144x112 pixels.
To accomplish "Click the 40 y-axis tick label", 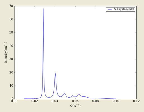I will click(11, 46).
